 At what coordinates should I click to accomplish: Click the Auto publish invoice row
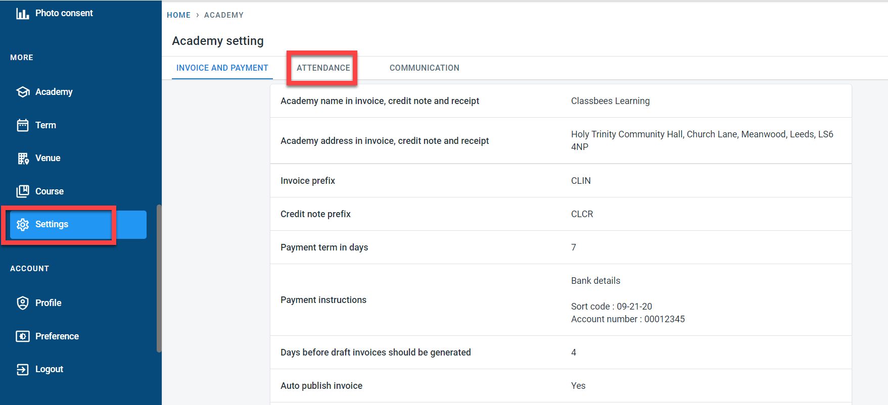pos(560,386)
